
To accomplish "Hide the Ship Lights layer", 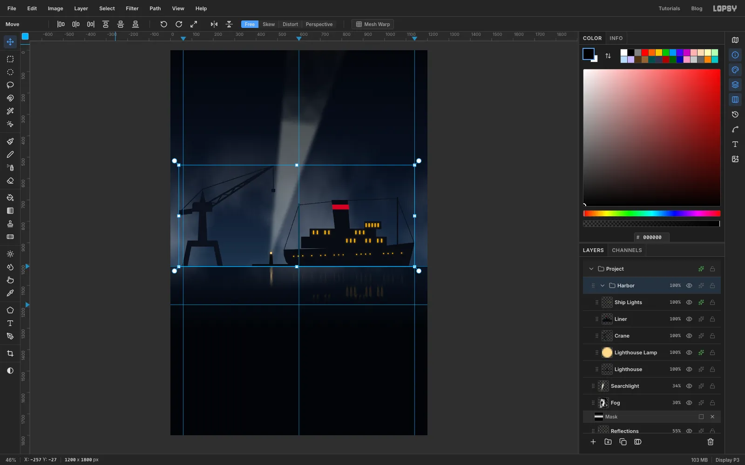I will (689, 302).
